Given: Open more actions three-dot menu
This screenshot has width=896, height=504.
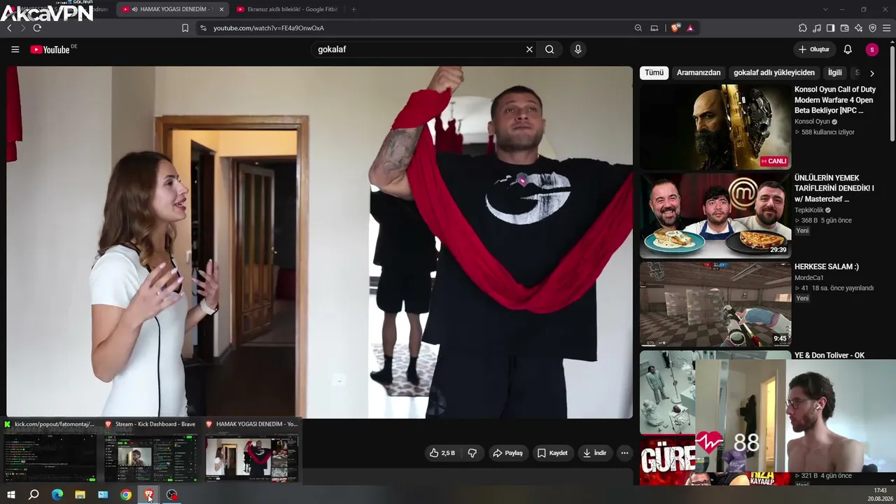Looking at the screenshot, I should [624, 453].
